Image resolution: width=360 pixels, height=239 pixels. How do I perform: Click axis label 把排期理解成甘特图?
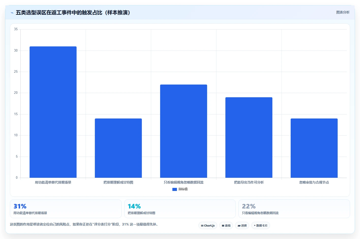(x=118, y=182)
